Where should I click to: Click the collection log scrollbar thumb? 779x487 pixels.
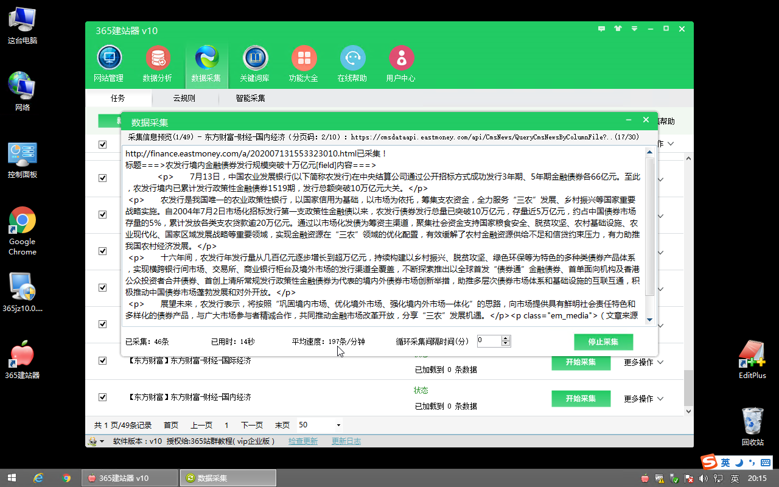(649, 226)
